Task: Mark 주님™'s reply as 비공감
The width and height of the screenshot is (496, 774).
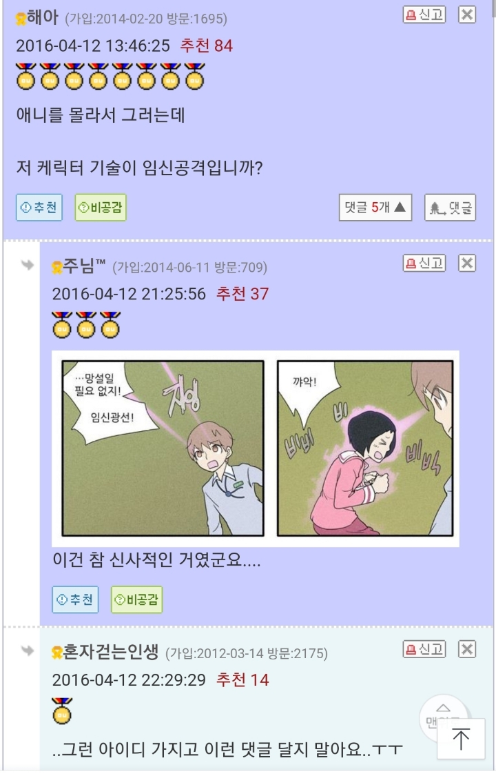Action: point(136,599)
